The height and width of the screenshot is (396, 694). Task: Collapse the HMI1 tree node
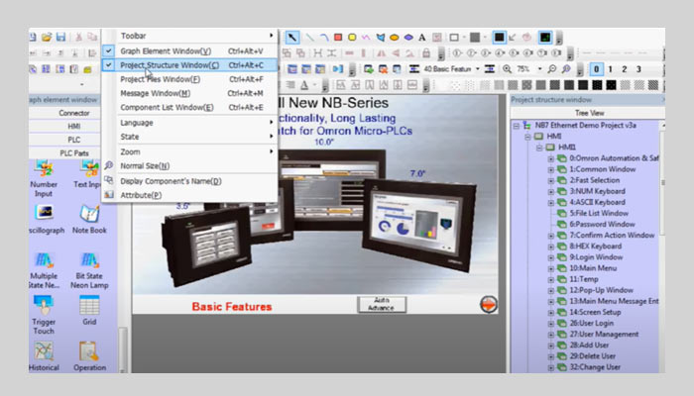539,148
